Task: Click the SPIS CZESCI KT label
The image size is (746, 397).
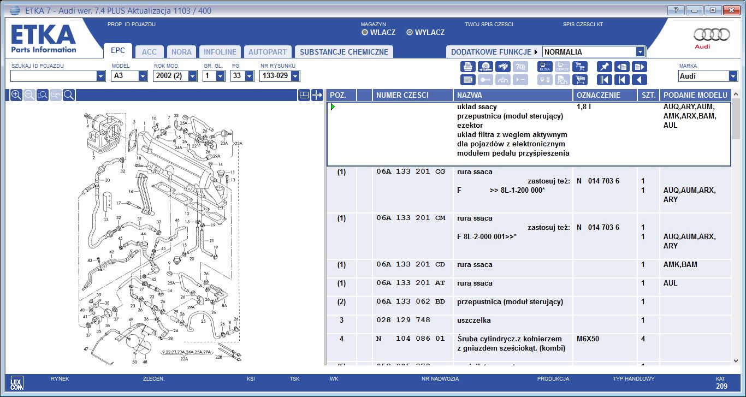Action: [583, 25]
